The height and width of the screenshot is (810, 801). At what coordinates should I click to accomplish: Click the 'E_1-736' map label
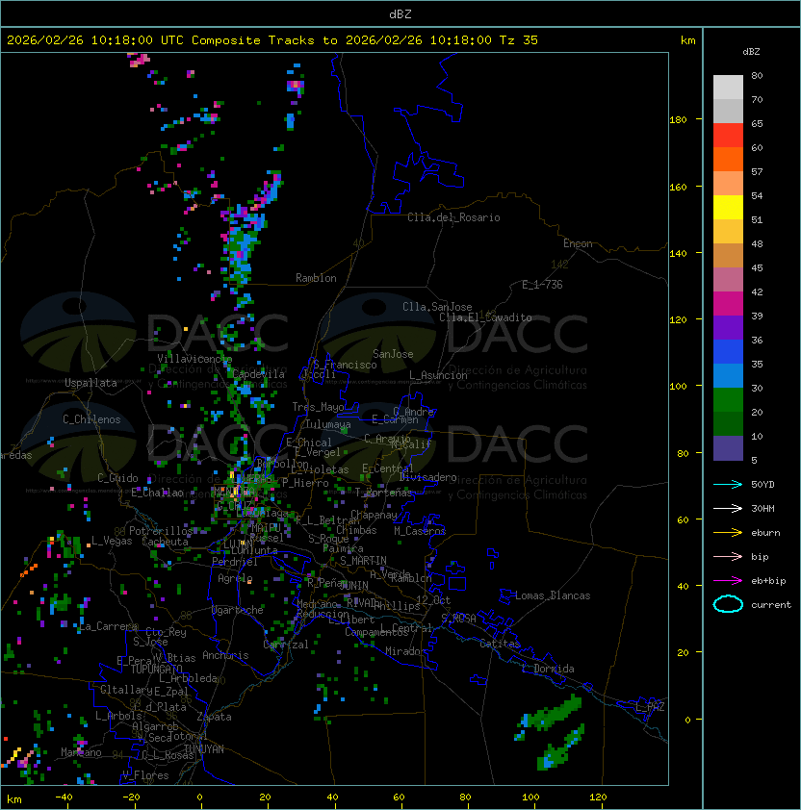(542, 285)
